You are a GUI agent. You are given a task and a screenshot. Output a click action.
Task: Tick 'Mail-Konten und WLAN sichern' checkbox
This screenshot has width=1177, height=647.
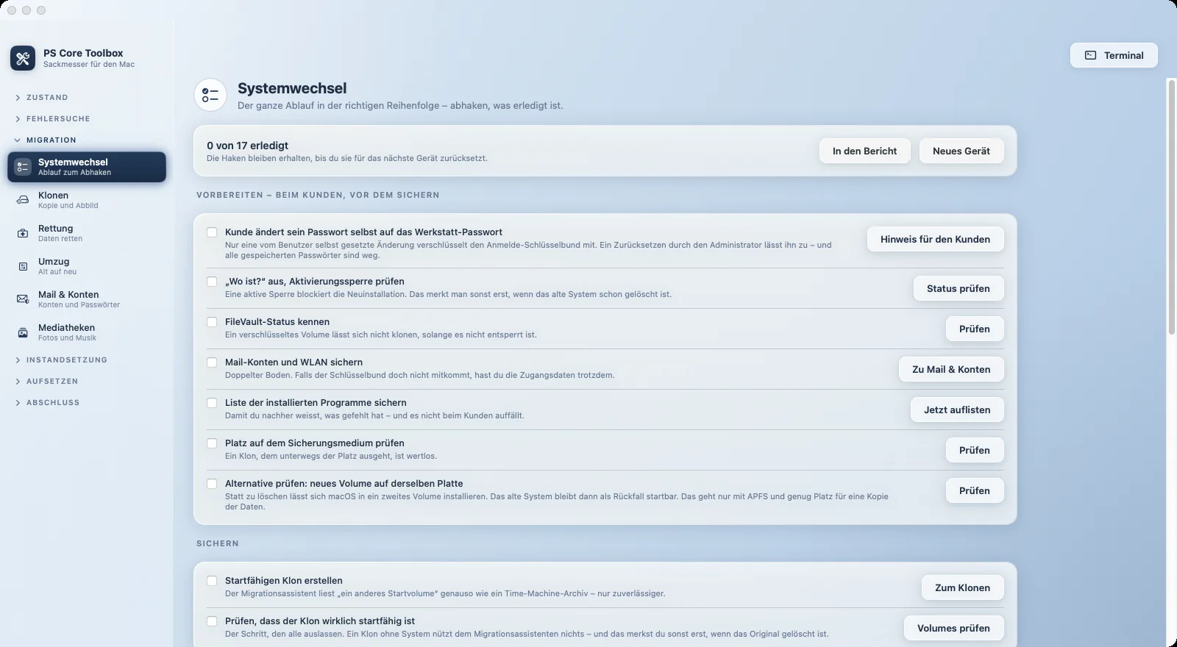click(212, 362)
